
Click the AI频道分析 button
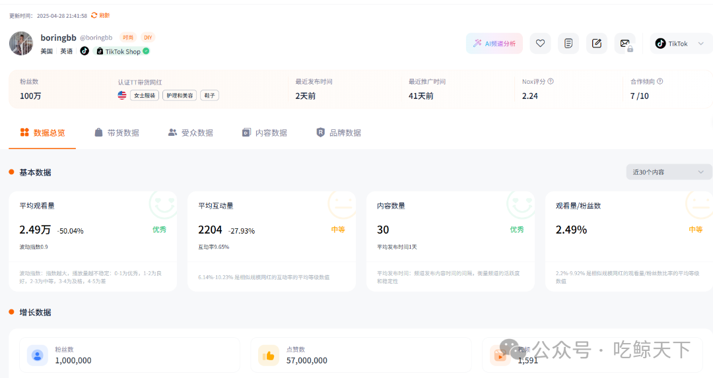pyautogui.click(x=494, y=44)
